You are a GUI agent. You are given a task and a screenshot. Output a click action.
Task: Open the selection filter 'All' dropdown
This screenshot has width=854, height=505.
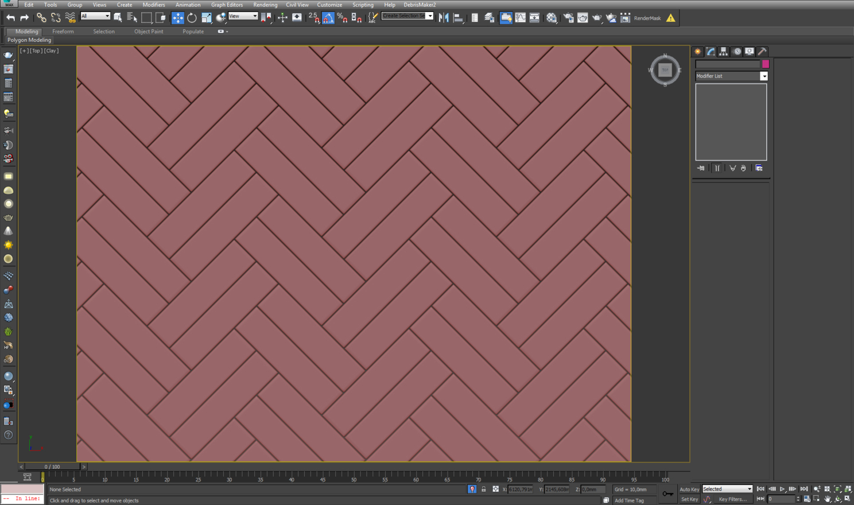click(x=95, y=16)
